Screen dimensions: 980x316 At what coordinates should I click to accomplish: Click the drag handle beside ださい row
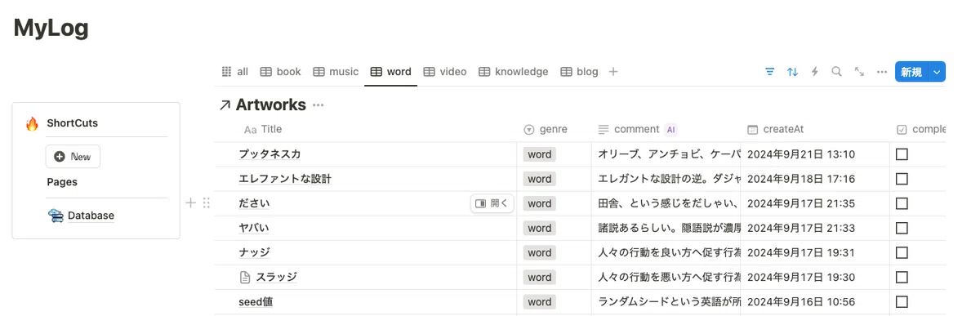click(207, 203)
